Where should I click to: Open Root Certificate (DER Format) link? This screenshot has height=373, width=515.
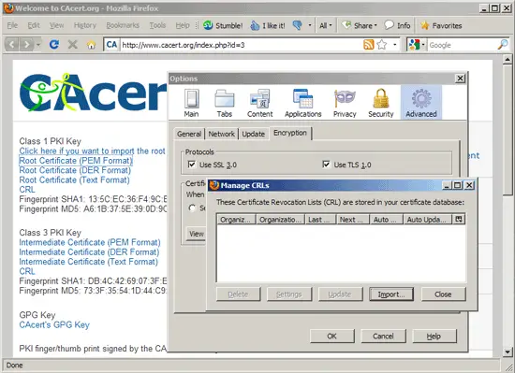click(x=75, y=170)
